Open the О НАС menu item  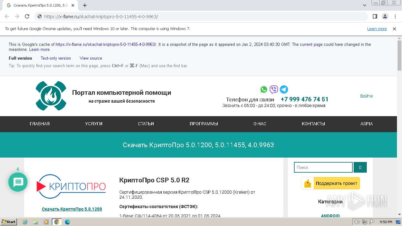pos(260,124)
